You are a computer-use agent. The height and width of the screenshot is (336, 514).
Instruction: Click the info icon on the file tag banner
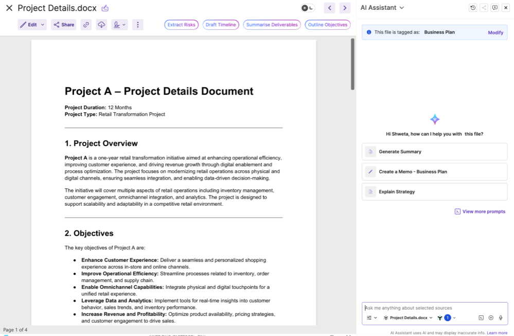coord(369,32)
